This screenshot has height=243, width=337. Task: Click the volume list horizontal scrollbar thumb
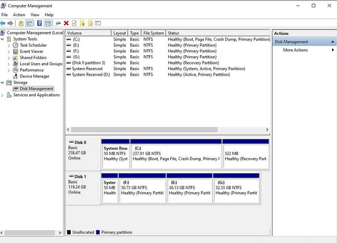144,130
